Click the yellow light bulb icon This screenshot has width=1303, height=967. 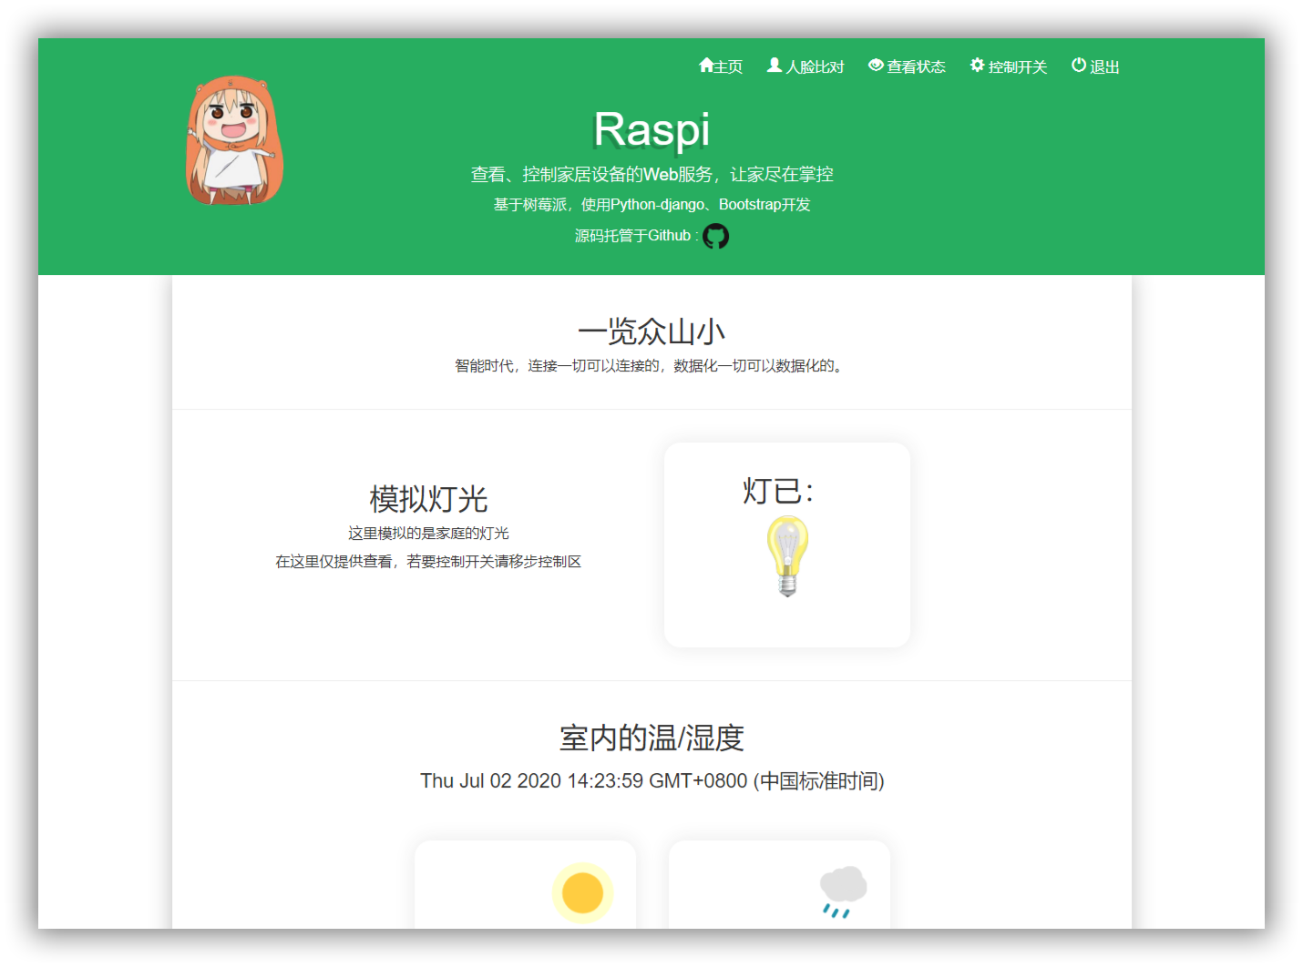[787, 555]
